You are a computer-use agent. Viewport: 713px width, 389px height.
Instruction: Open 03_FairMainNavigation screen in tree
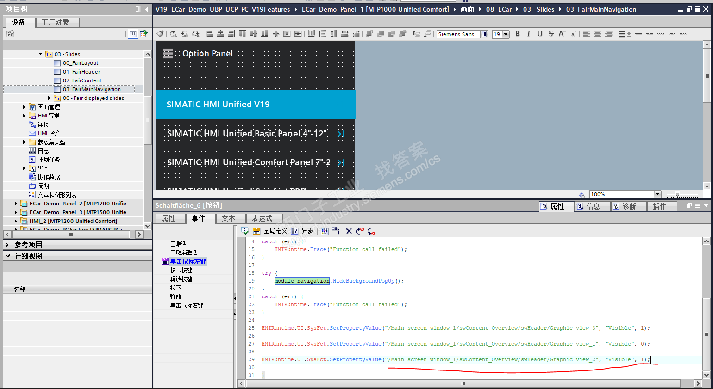pos(92,89)
